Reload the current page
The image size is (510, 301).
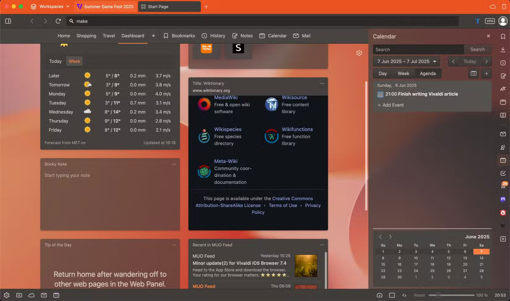click(58, 21)
